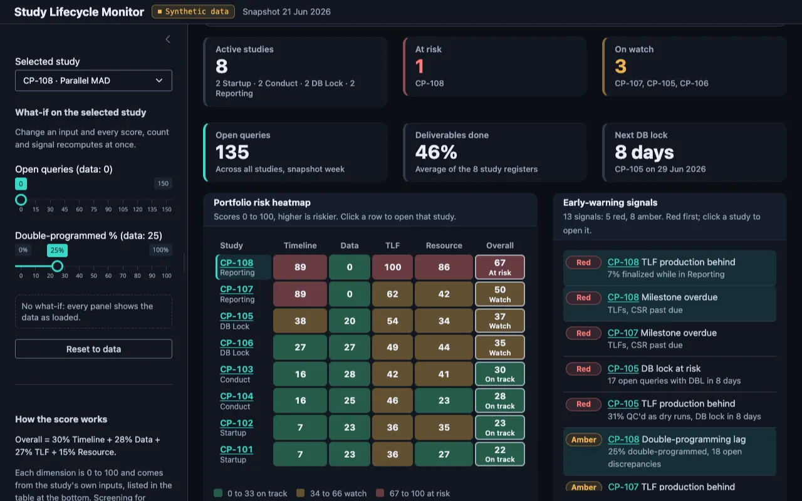Click CP-104 TLF score cell 46
The image size is (802, 501).
tap(393, 401)
